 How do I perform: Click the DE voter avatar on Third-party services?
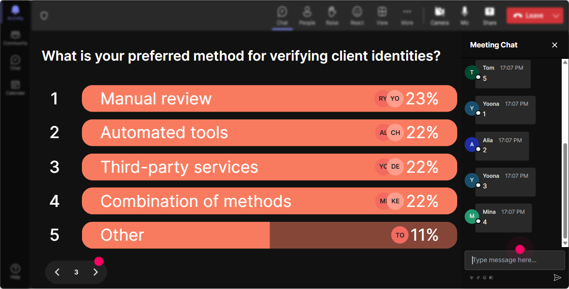pyautogui.click(x=395, y=167)
